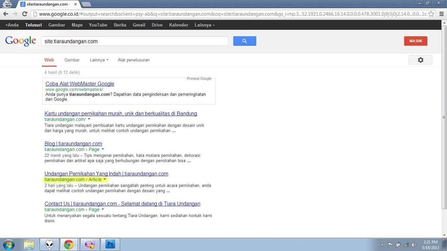Viewport: 447px width, 251px height.
Task: Open the search settings gear
Action: pyautogui.click(x=420, y=60)
